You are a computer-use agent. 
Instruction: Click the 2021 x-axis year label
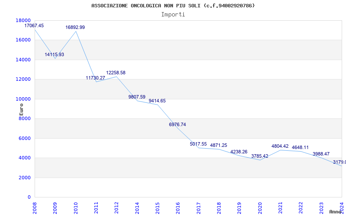[280, 208]
